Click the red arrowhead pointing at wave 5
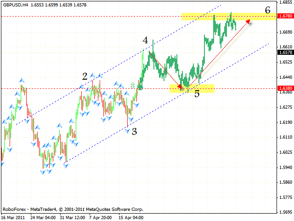The image size is (294, 221). (x=181, y=86)
